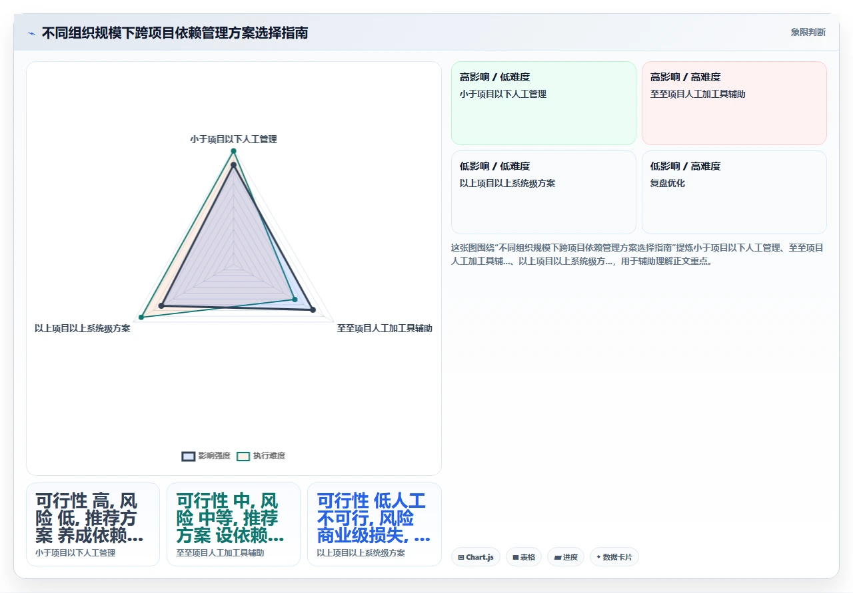Open the 高影响 / 低难度 quadrant card
The height and width of the screenshot is (593, 853).
pyautogui.click(x=544, y=103)
